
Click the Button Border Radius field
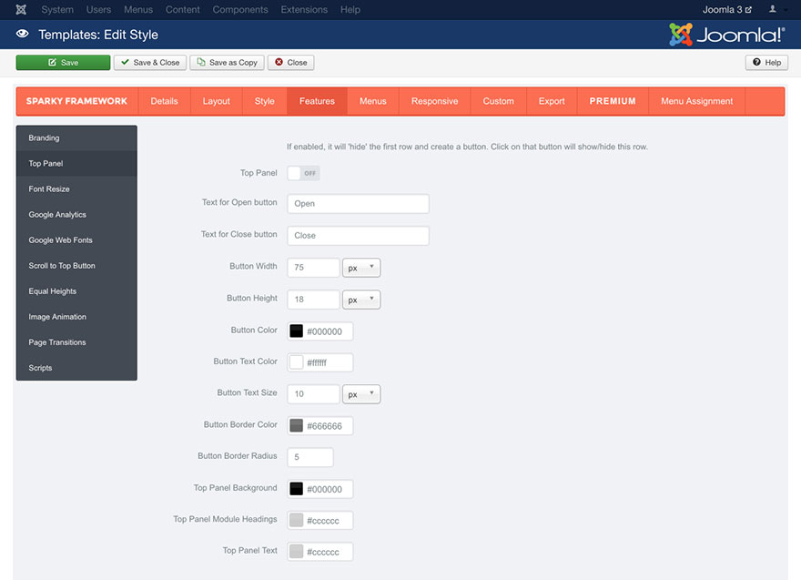(x=310, y=457)
